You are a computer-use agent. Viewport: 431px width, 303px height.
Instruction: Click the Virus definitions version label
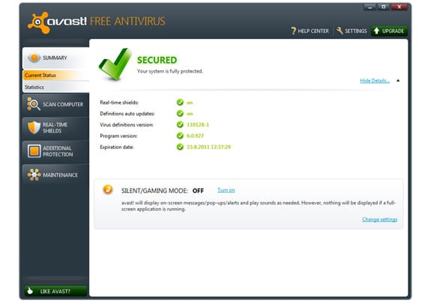(127, 125)
